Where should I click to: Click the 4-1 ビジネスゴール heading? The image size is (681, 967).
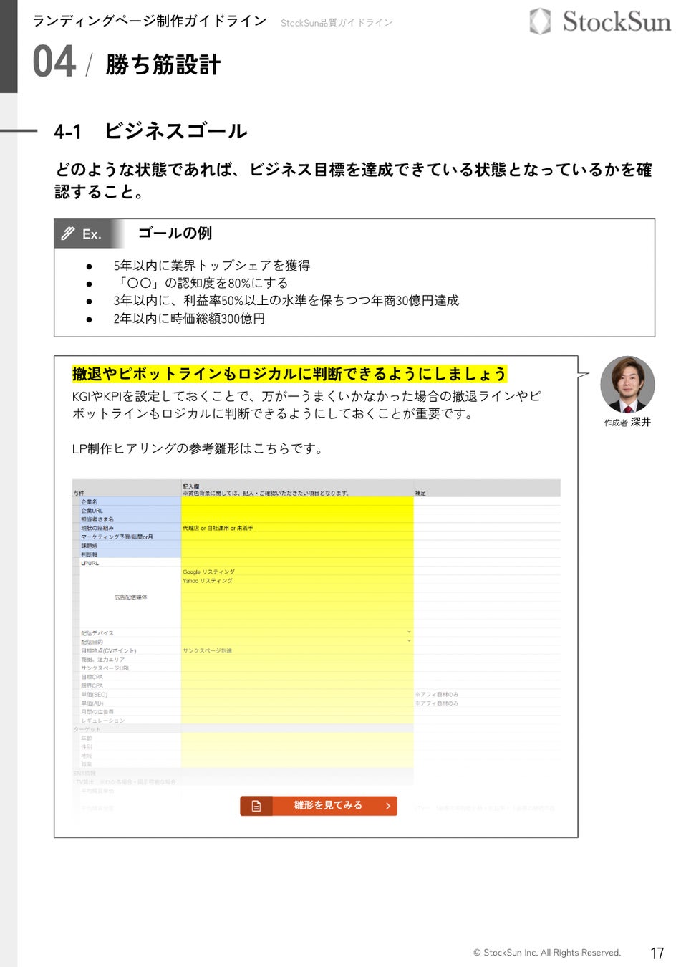pyautogui.click(x=150, y=131)
